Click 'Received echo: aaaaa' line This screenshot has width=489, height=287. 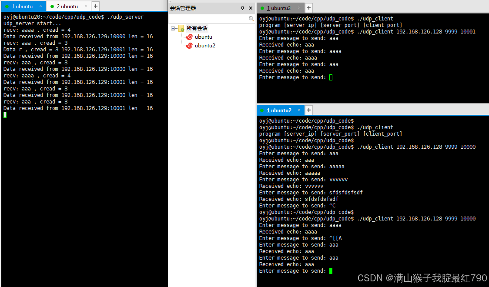pyautogui.click(x=290, y=173)
